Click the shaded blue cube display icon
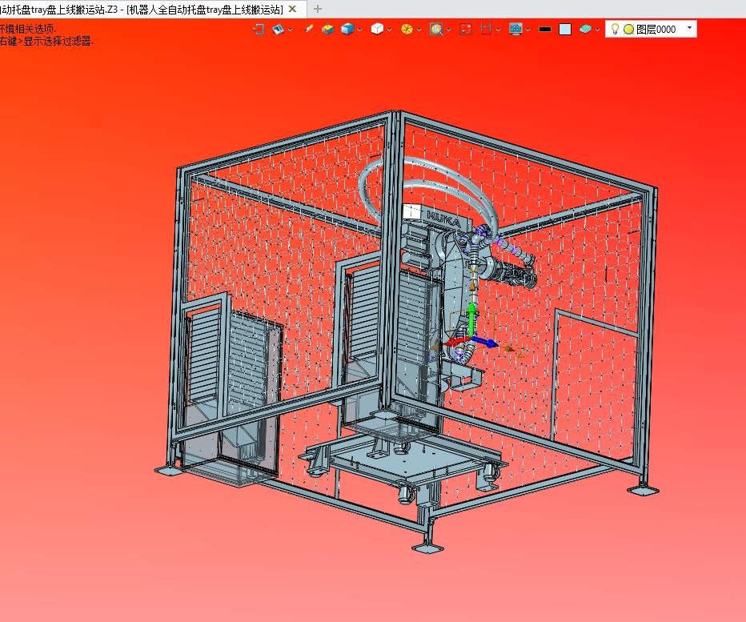 (x=347, y=30)
